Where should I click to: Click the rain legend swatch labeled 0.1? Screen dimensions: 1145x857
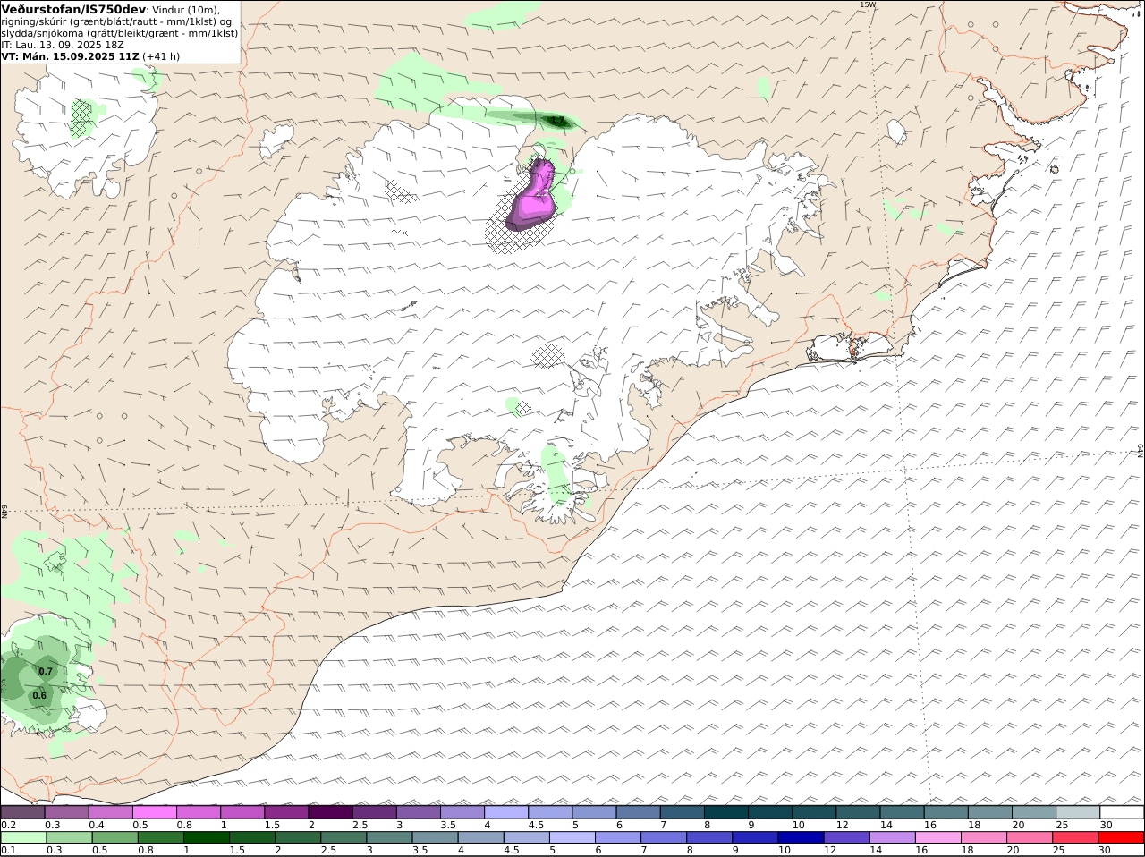point(24,838)
